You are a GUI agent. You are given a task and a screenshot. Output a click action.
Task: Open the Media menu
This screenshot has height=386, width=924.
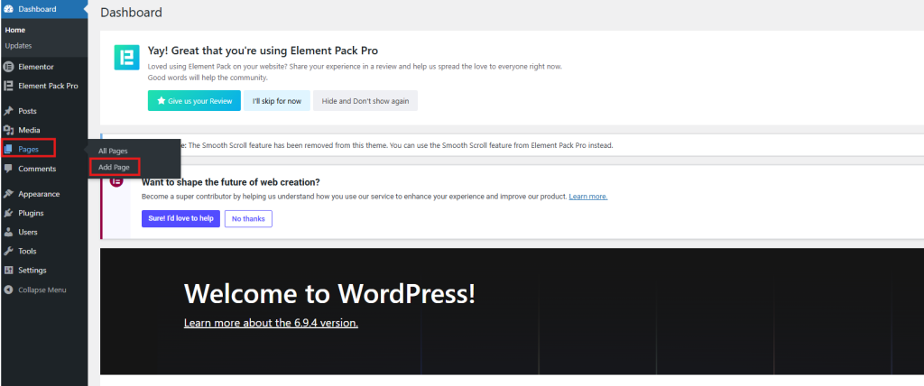click(x=43, y=130)
